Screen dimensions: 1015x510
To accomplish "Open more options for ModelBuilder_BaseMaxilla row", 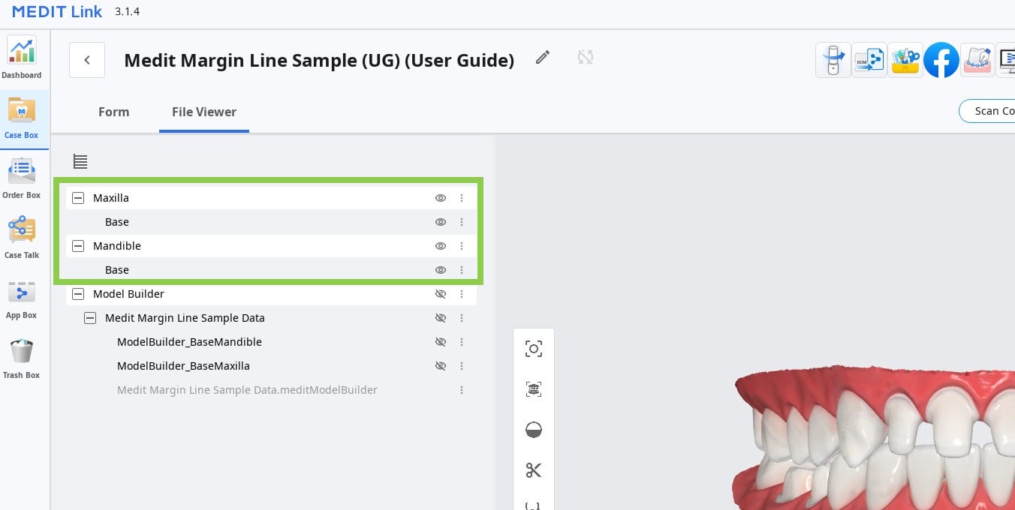I will (462, 366).
